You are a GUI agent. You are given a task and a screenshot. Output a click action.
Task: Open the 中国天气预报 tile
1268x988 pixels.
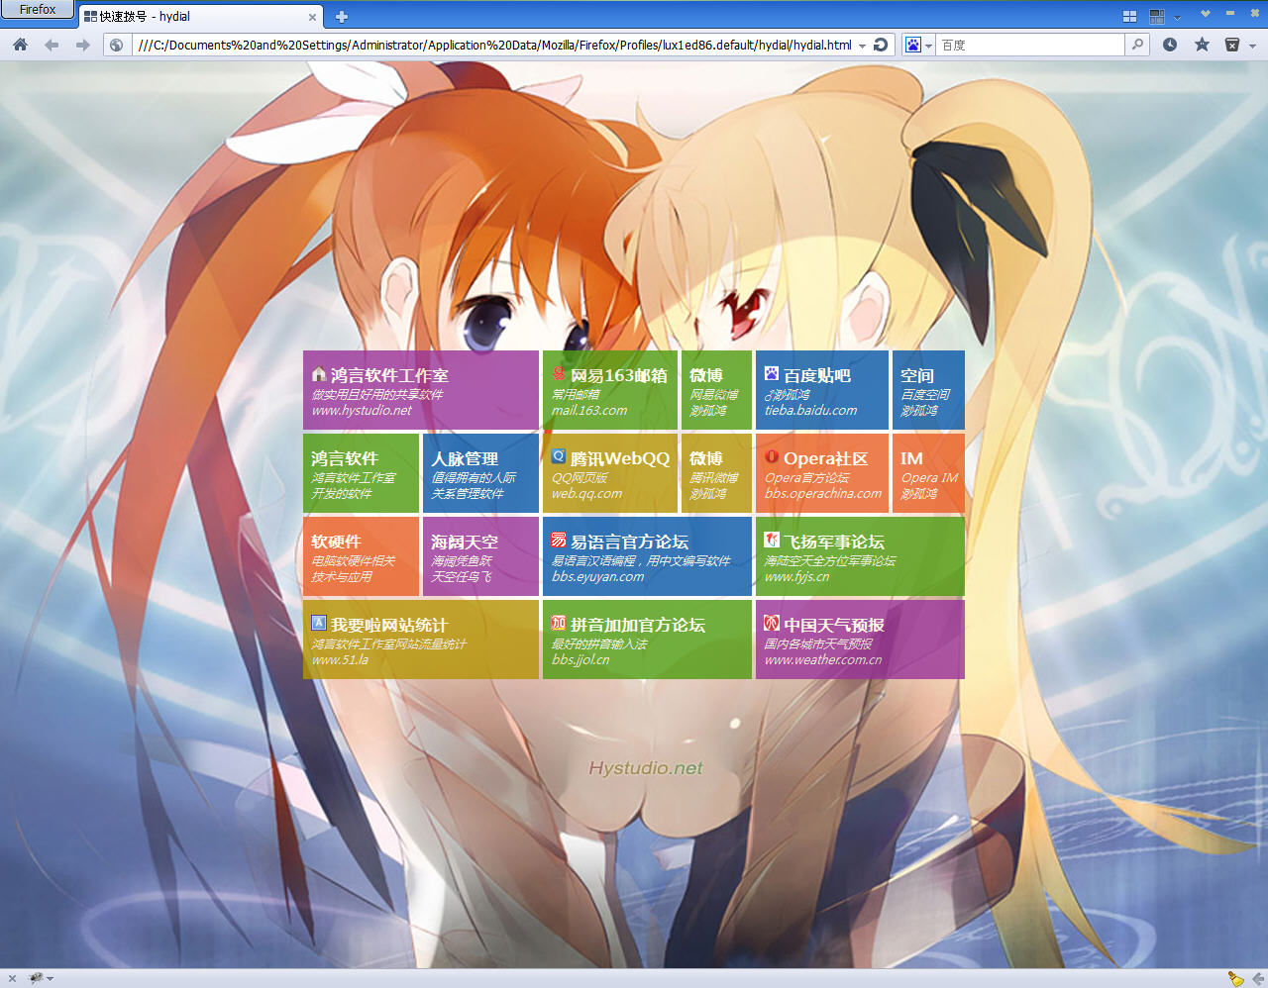click(x=860, y=640)
